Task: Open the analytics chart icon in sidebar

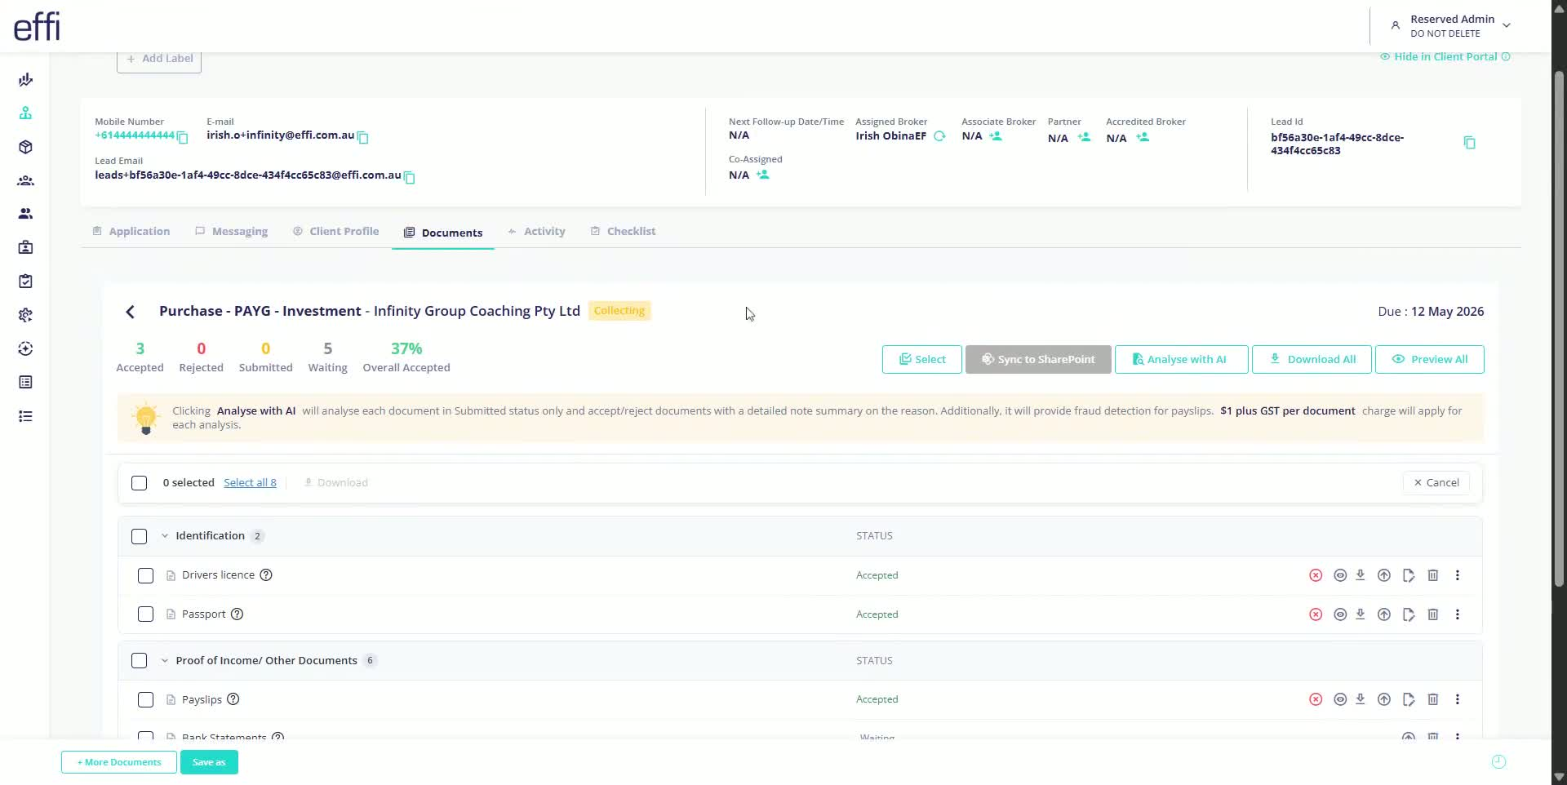Action: click(x=25, y=80)
